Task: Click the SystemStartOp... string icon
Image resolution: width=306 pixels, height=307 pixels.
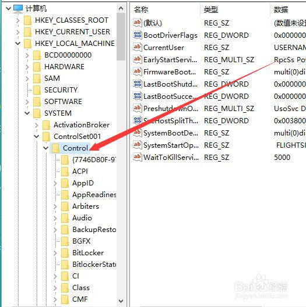Action: pyautogui.click(x=137, y=145)
